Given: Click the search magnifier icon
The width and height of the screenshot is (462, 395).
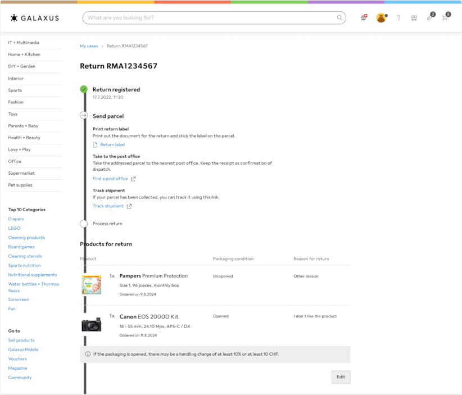Looking at the screenshot, I should 339,18.
